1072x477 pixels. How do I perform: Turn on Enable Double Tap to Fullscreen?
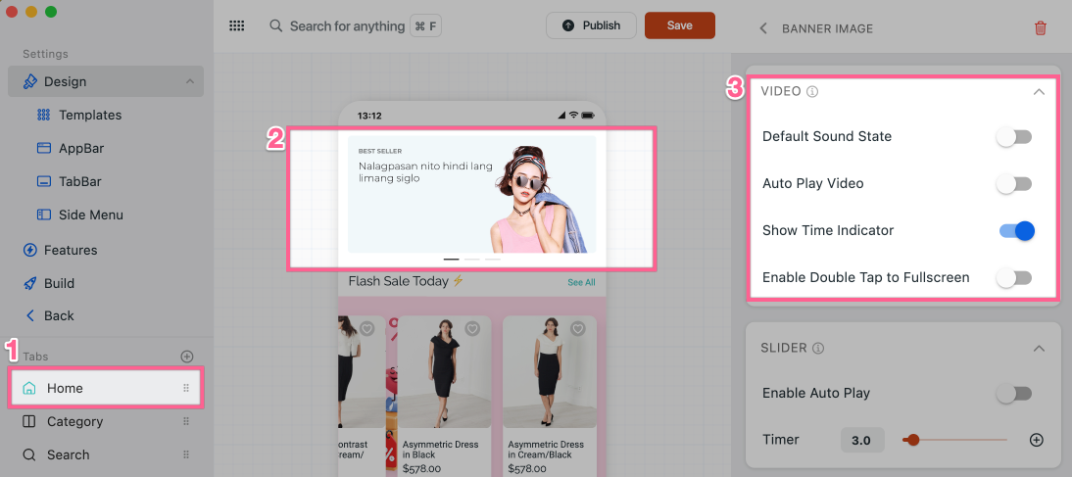(x=1014, y=278)
